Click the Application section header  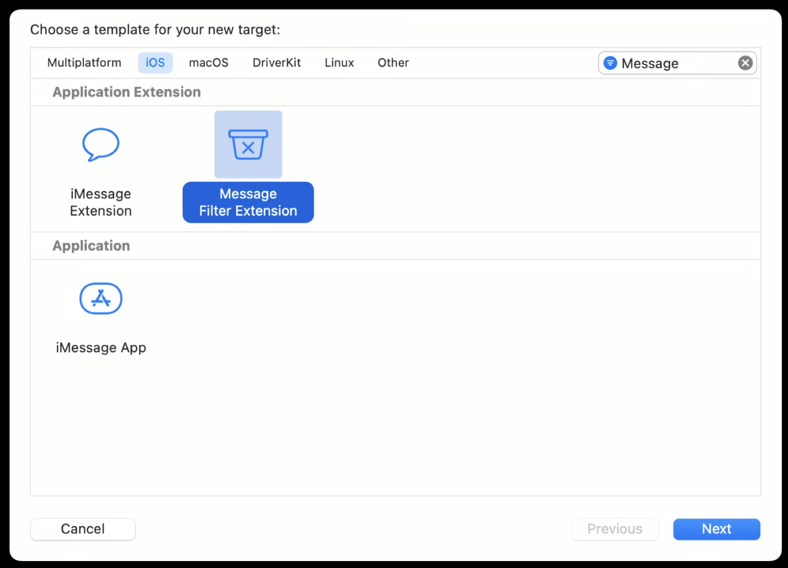coord(91,246)
